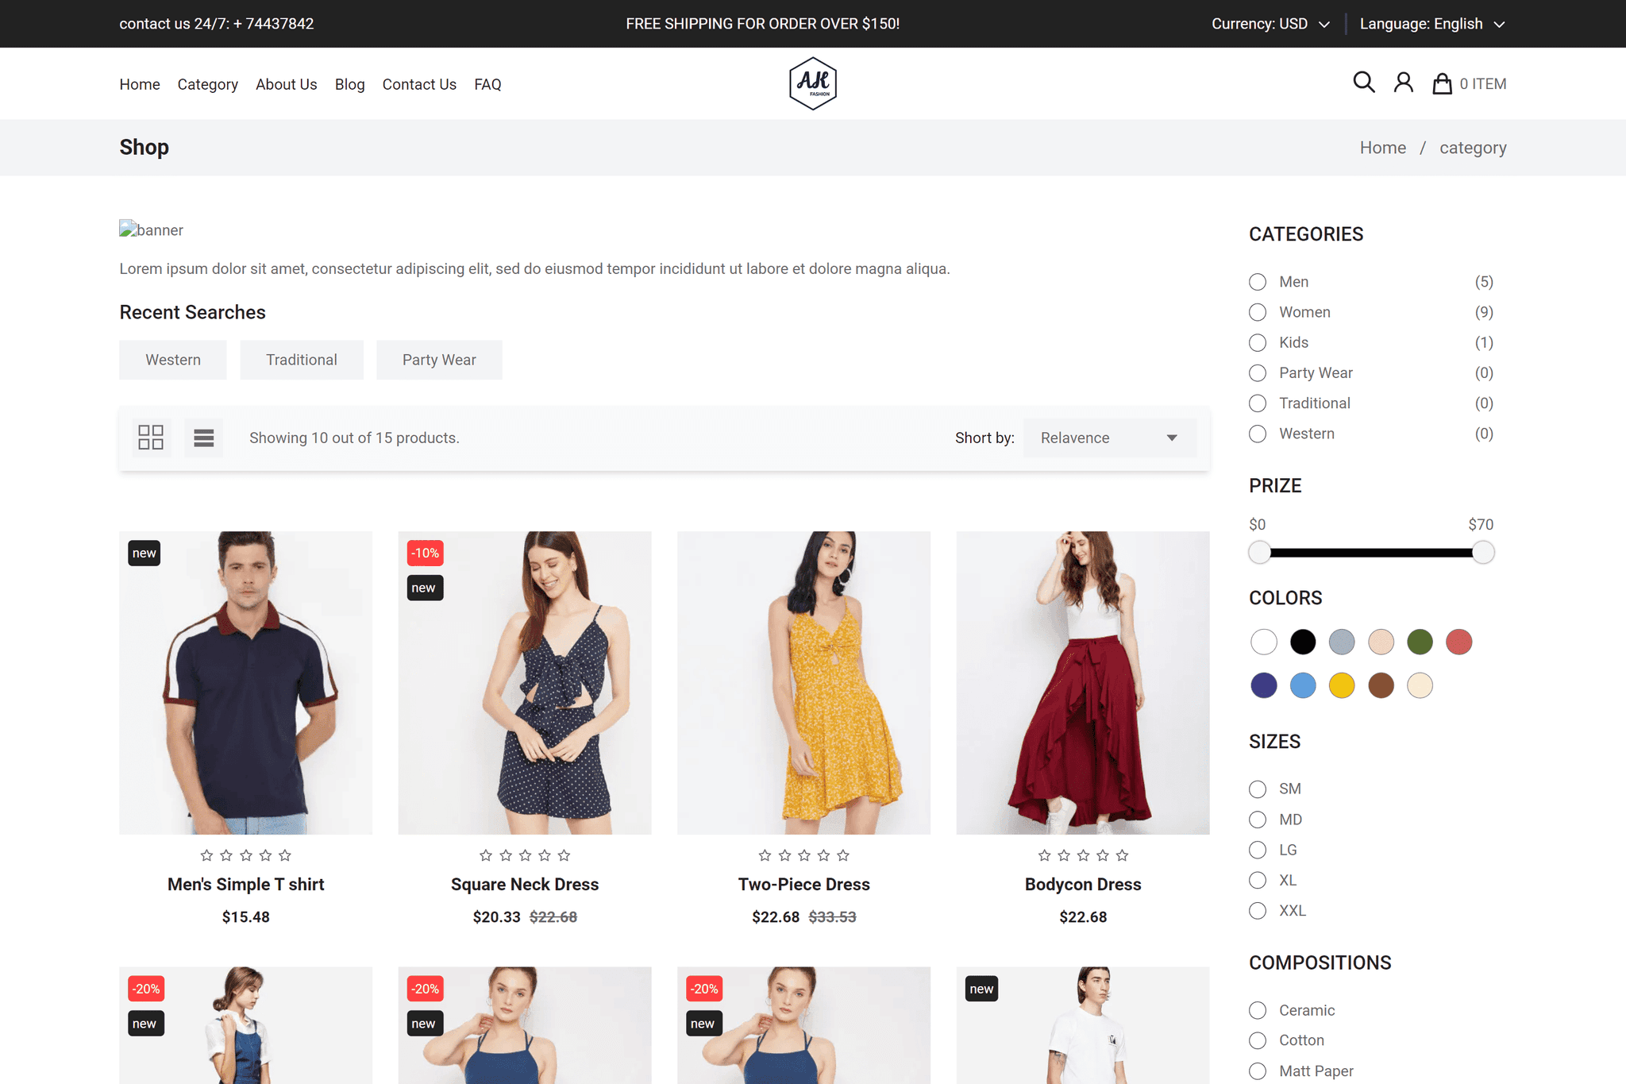
Task: Rate Men's Simple T shirt five stars
Action: pyautogui.click(x=285, y=855)
